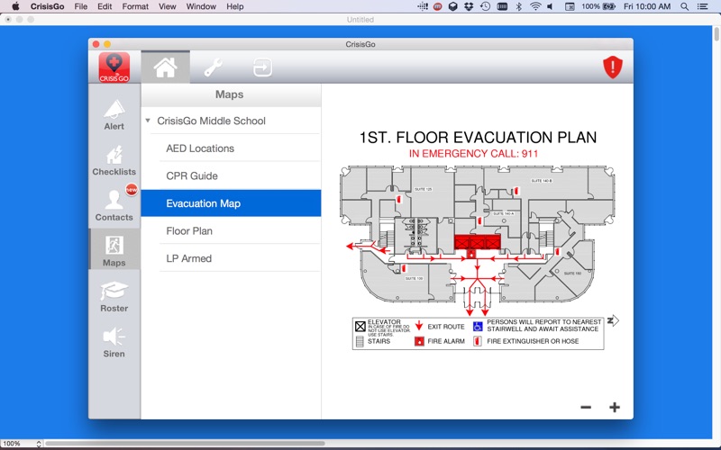
Task: Click the clock showing Fri 10:00 AM
Action: [x=647, y=6]
